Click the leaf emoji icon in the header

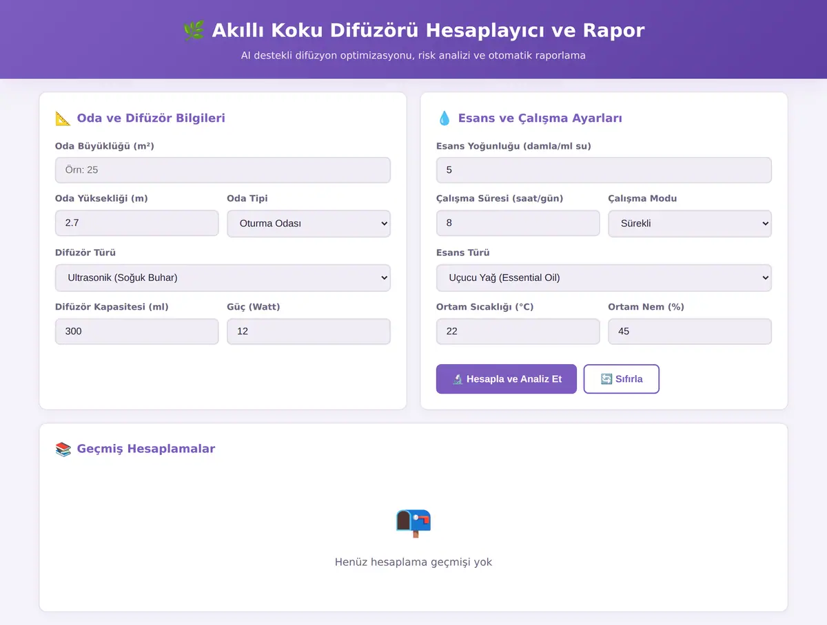coord(194,31)
